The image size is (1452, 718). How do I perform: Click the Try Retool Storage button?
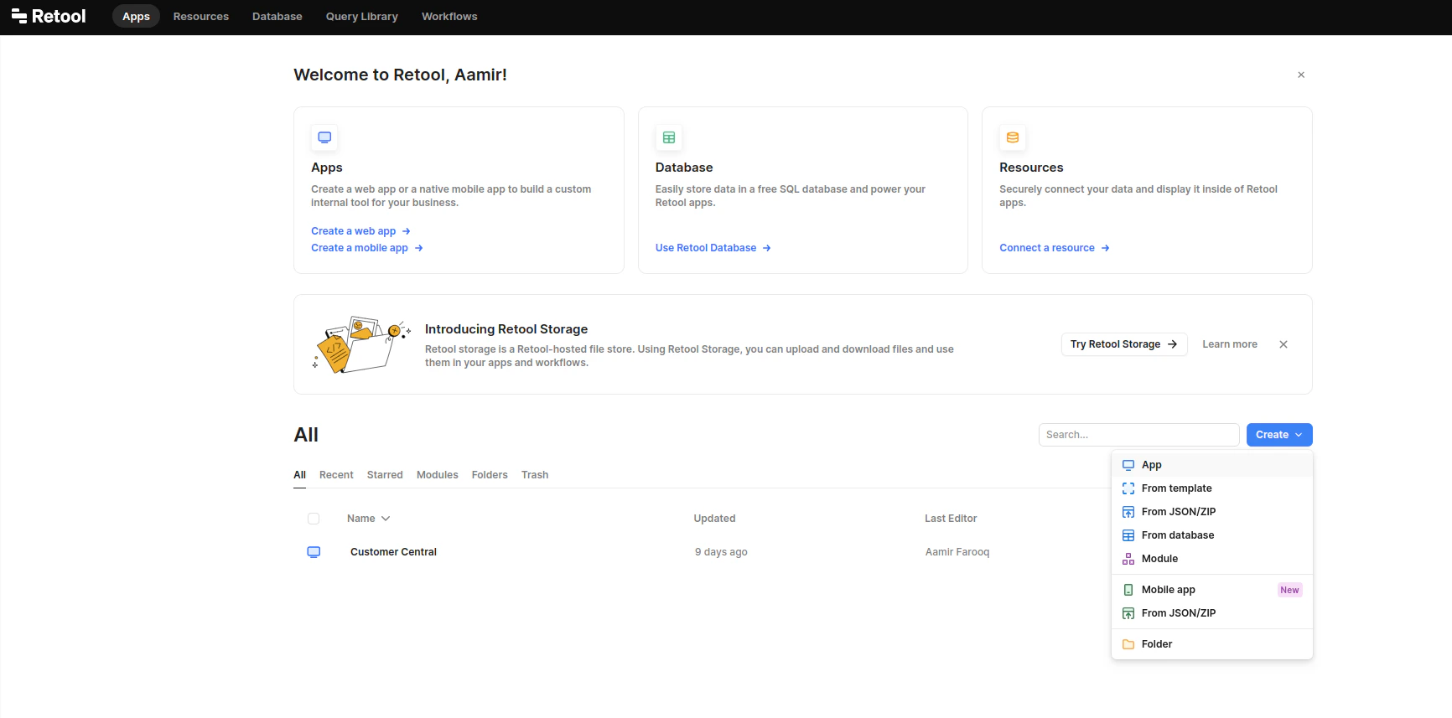click(x=1124, y=344)
